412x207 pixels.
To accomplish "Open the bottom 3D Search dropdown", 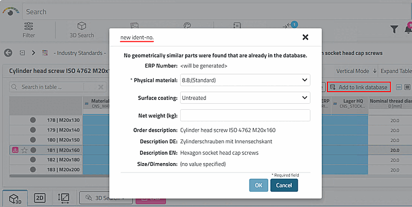I will tap(105, 198).
